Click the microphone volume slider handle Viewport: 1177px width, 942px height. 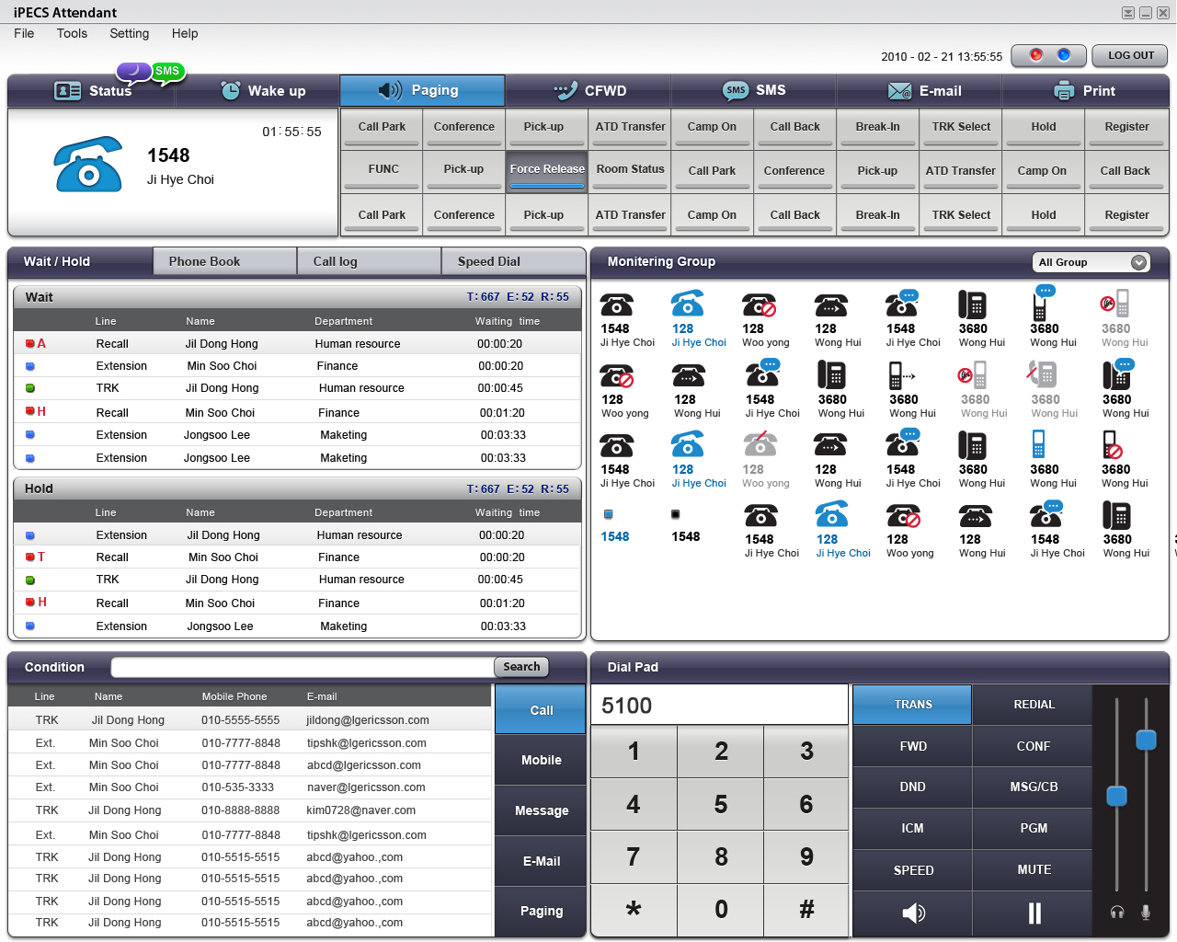point(1146,740)
